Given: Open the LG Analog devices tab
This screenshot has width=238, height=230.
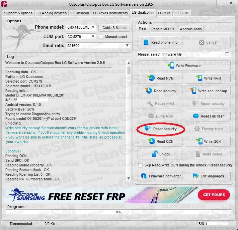Looking at the screenshot, I should point(51,13).
